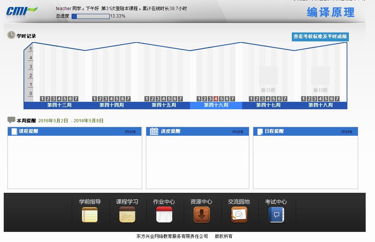Open the 课程学习 notebook icon
Screen dimensions: 375x242
click(x=127, y=215)
